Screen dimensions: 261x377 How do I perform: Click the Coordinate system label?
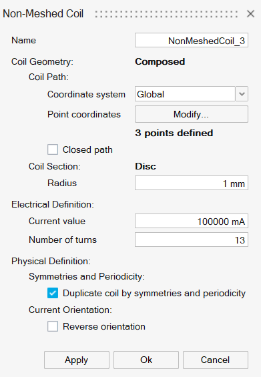86,94
